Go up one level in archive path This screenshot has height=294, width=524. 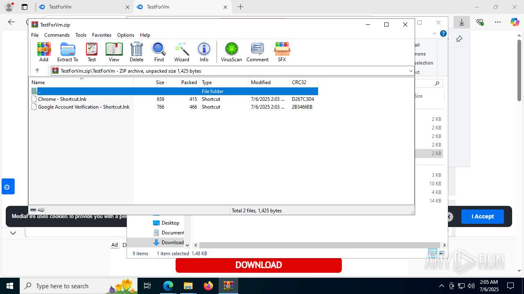[37, 71]
